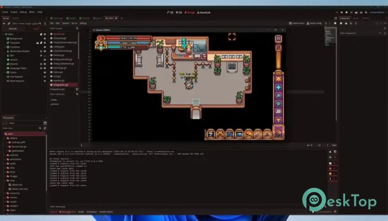388x221 pixels.
Task: Open the Project menu
Action: tap(14, 12)
